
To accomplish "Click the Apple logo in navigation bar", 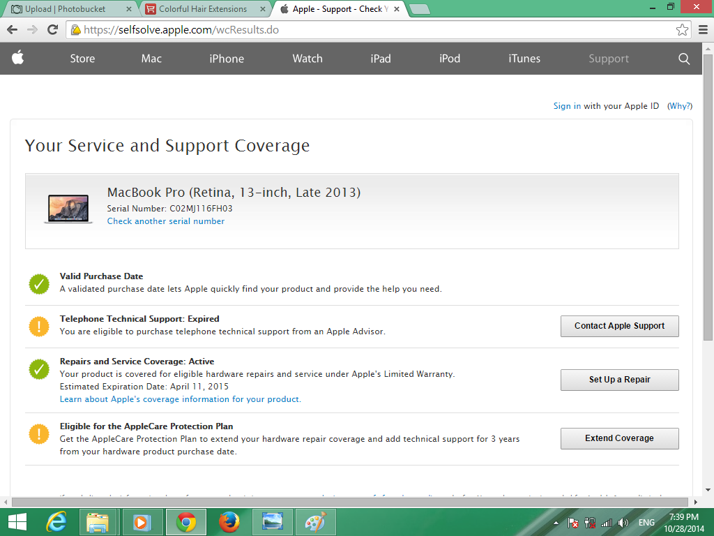I will (x=18, y=59).
